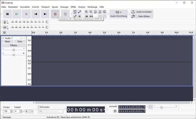Screen dimensions: 196x119
Task: Click the Undo arrow icon
Action: point(100,16)
